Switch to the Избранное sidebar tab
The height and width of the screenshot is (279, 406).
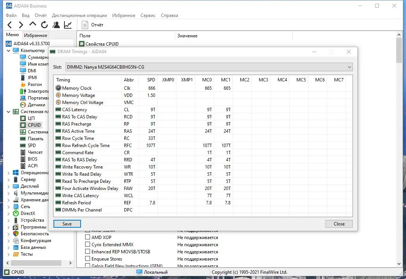coord(35,35)
